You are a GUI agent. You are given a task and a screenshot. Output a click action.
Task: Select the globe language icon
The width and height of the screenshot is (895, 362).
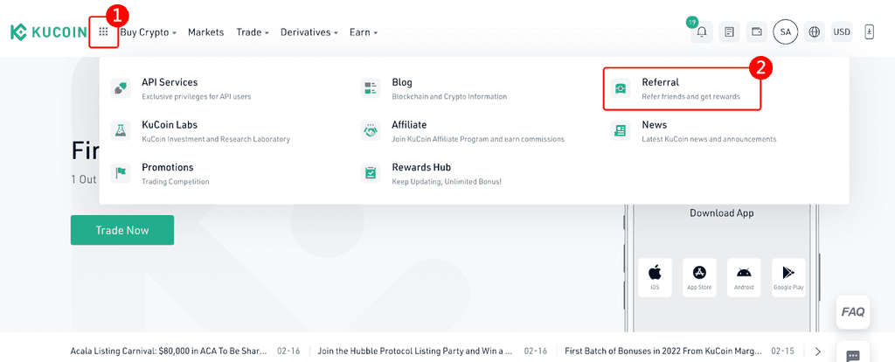(815, 32)
